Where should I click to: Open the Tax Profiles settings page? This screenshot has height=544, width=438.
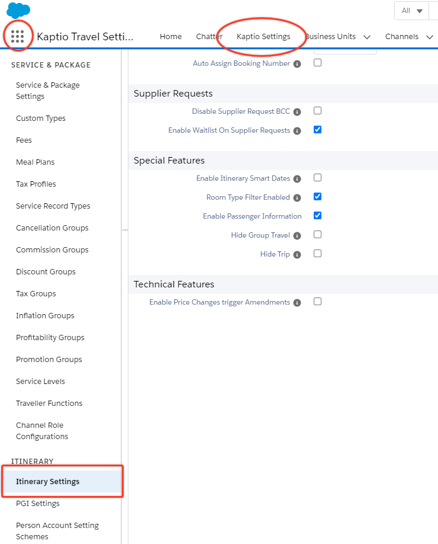36,184
